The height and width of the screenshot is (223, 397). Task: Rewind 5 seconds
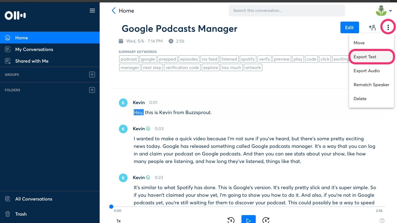pos(231,220)
